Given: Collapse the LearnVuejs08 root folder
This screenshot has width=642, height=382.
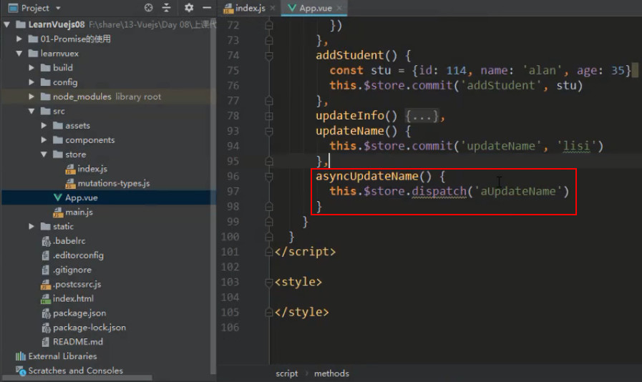Looking at the screenshot, I should click(x=7, y=24).
